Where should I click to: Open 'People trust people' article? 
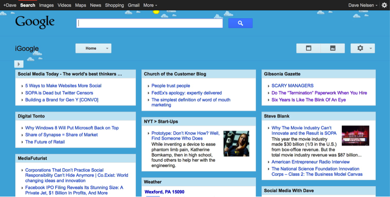[171, 86]
